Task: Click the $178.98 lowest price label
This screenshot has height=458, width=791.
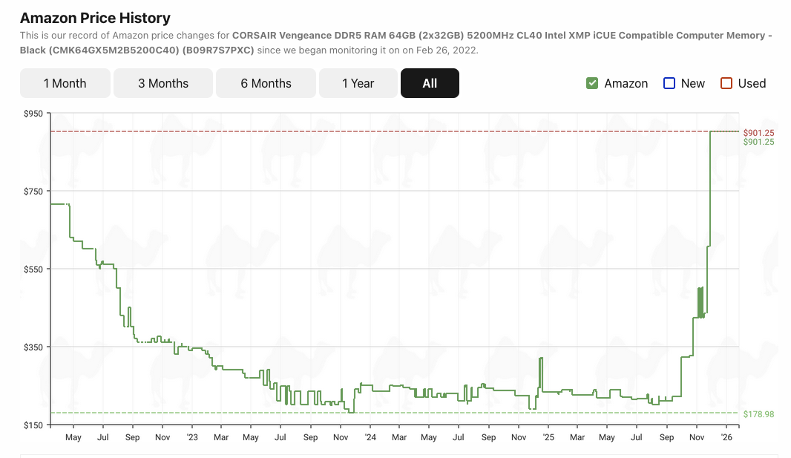Action: 758,414
